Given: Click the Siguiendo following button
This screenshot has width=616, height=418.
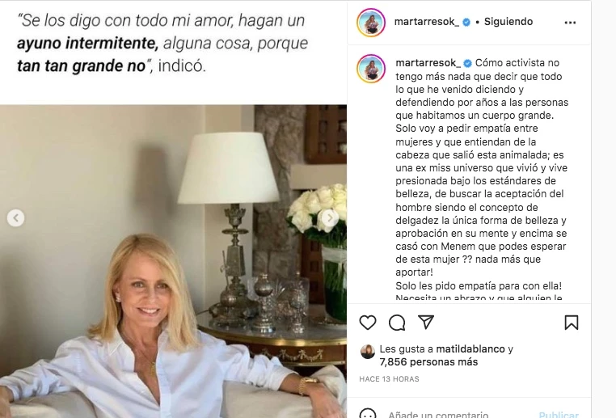Looking at the screenshot, I should [x=508, y=22].
